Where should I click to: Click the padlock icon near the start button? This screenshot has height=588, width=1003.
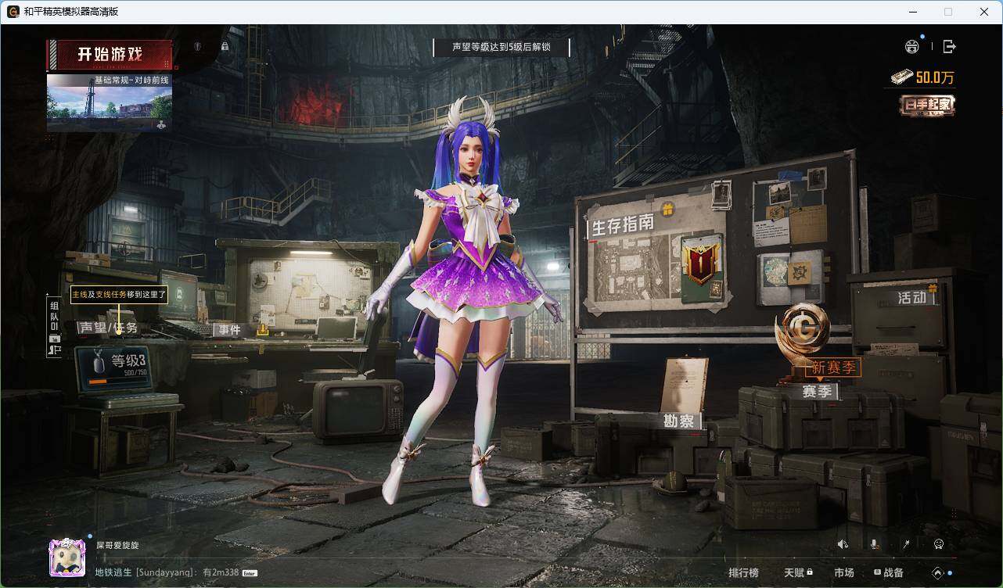tap(225, 47)
